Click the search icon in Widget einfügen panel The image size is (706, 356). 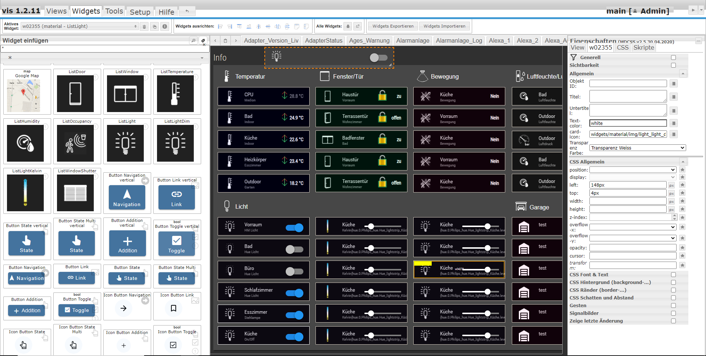pyautogui.click(x=193, y=40)
